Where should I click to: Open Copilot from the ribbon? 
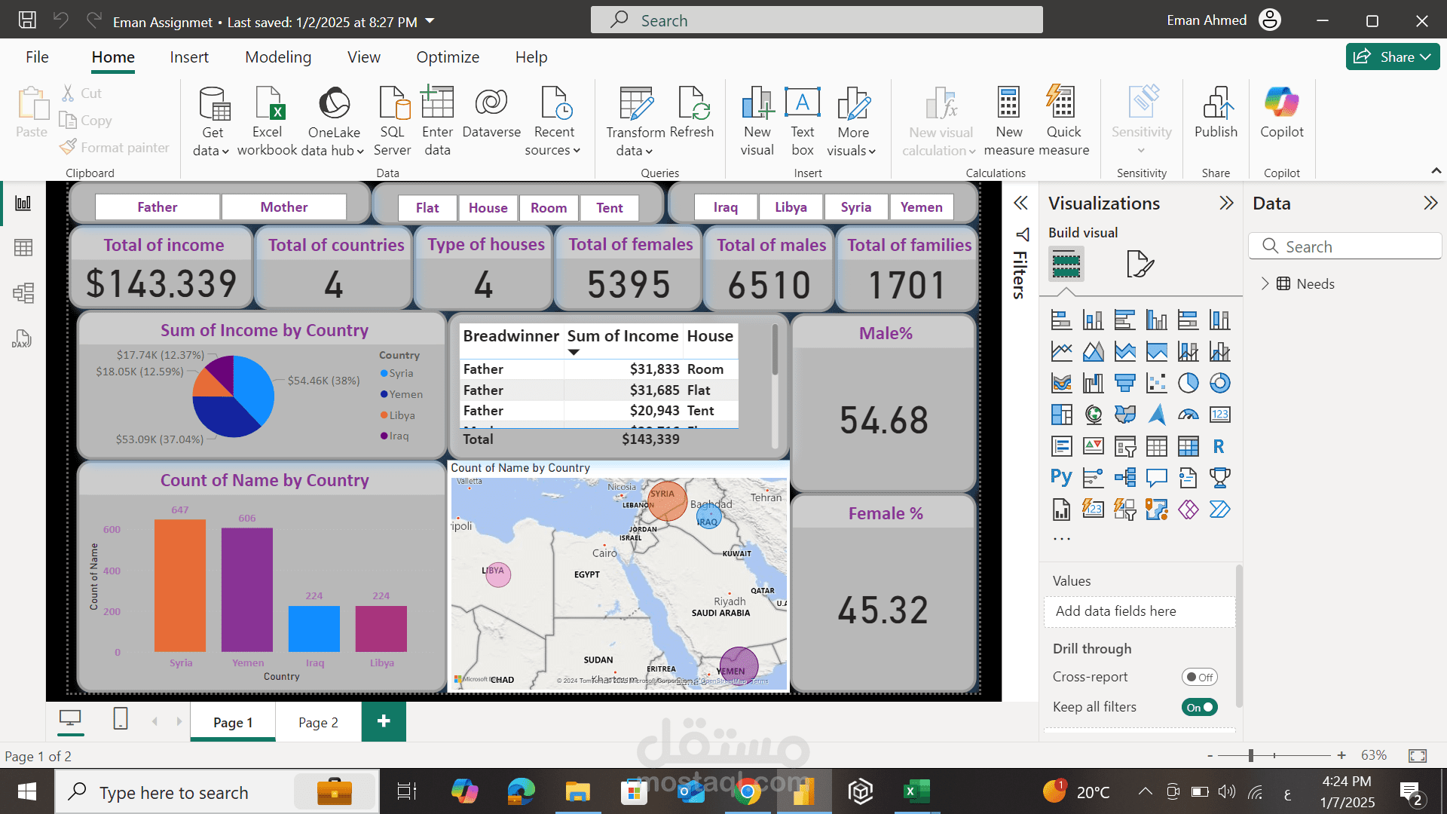[1281, 113]
